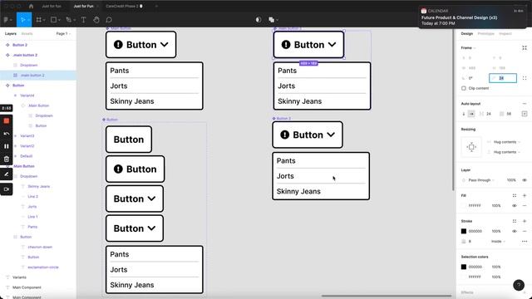The height and width of the screenshot is (299, 532).
Task: Open the CareCredit Phase 2 file tab
Action: (x=124, y=6)
